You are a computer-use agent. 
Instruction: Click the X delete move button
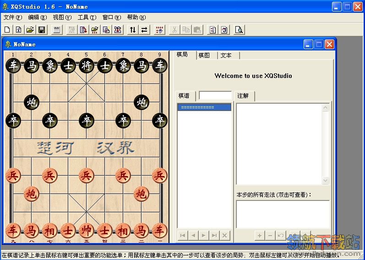tap(225, 236)
